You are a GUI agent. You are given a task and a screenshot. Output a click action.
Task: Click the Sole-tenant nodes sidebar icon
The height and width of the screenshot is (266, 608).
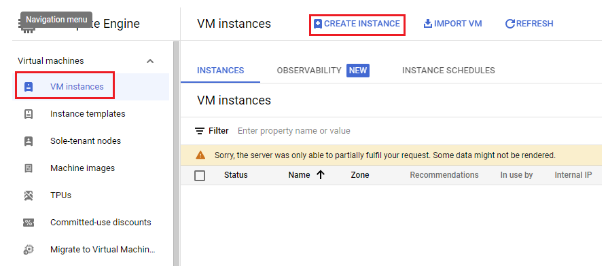29,141
